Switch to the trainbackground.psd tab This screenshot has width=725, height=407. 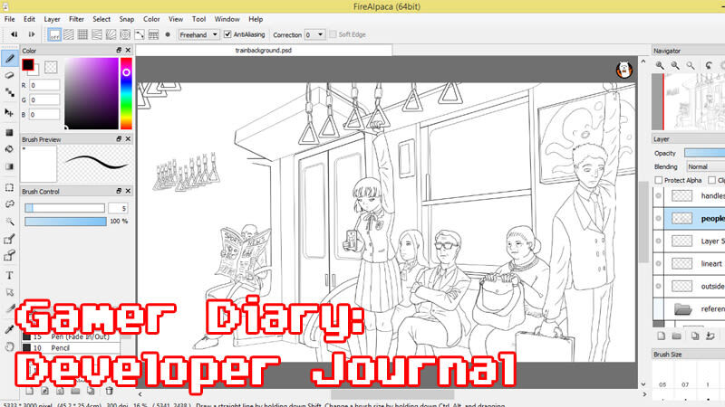[x=263, y=51]
